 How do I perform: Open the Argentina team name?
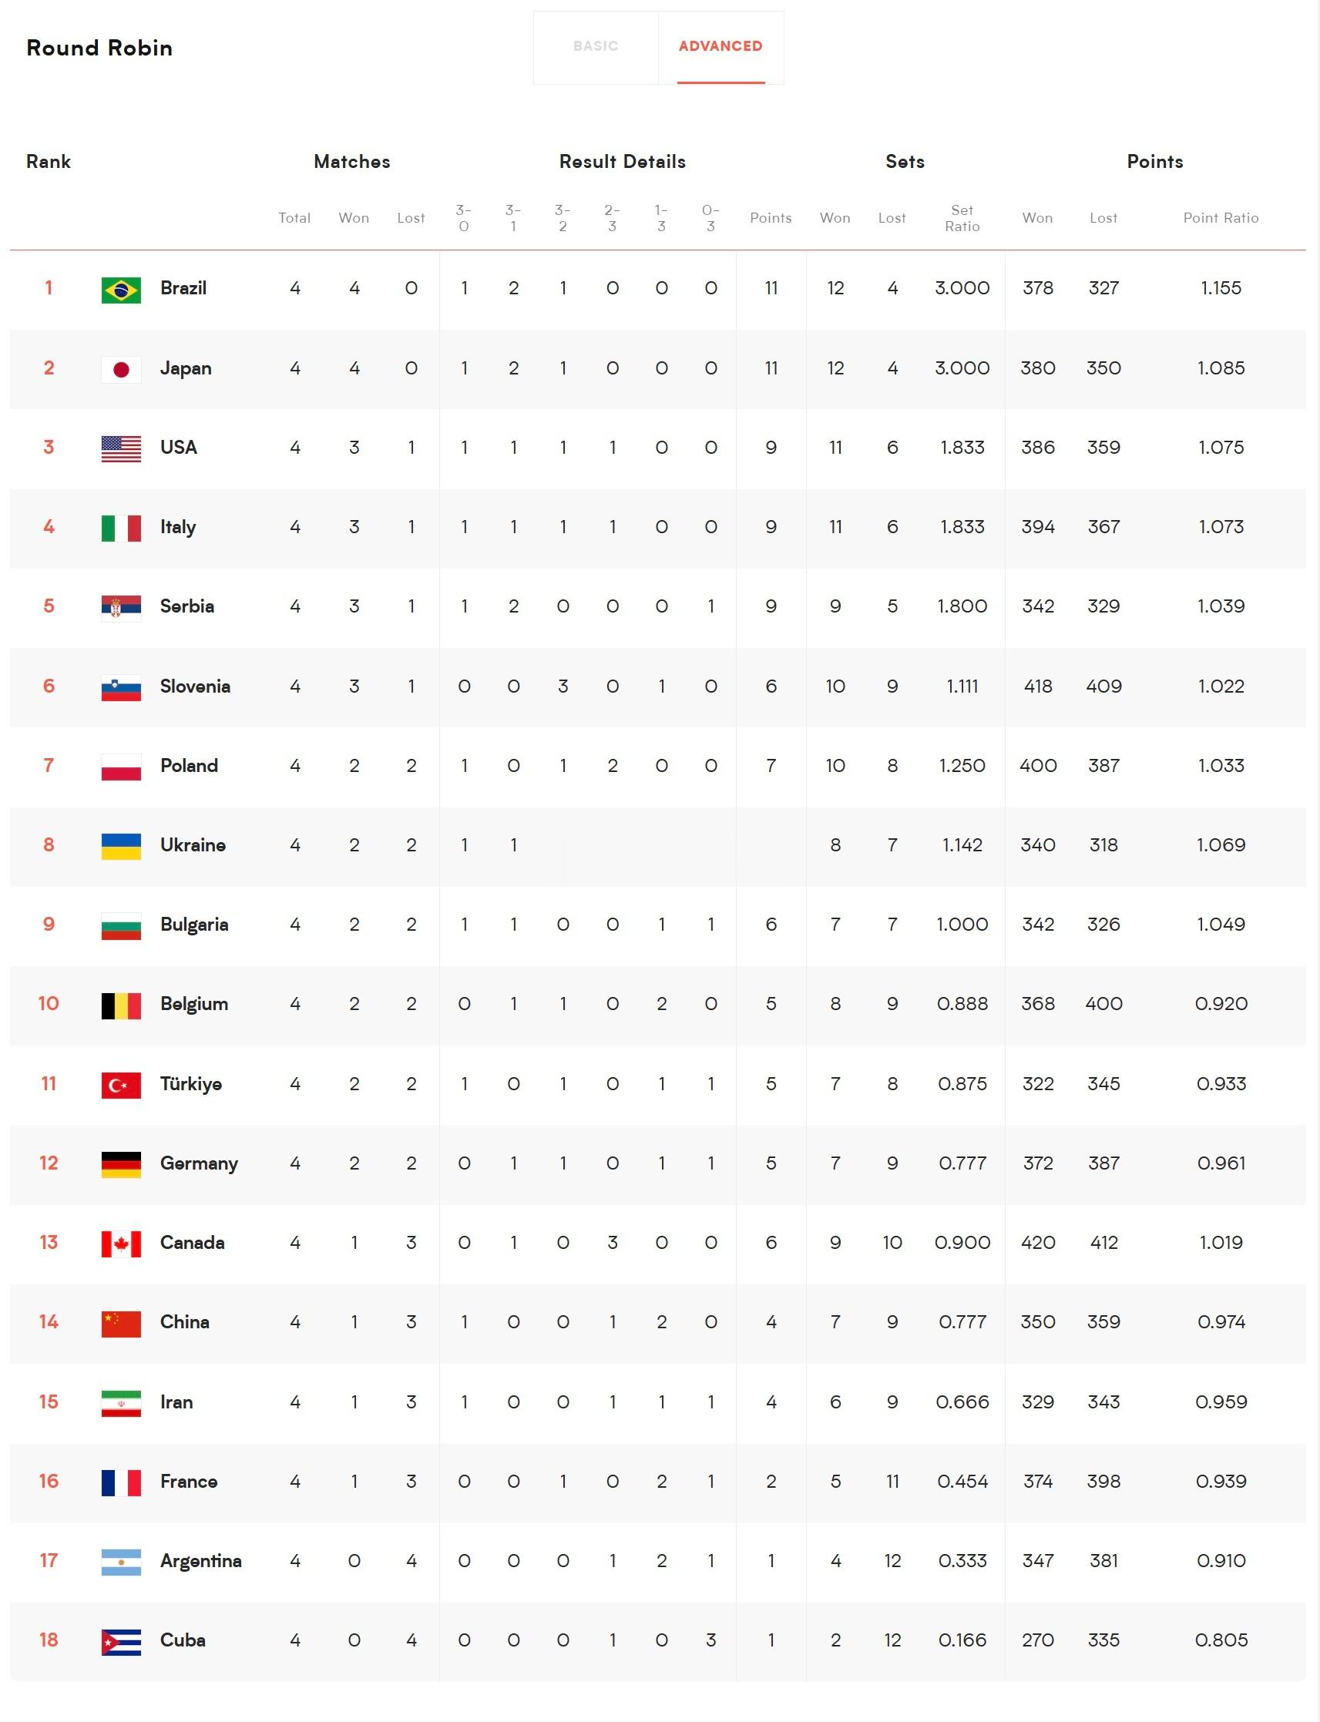tap(200, 1561)
